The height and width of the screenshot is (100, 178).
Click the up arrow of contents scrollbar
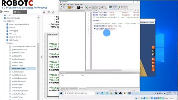pyautogui.click(x=38, y=18)
